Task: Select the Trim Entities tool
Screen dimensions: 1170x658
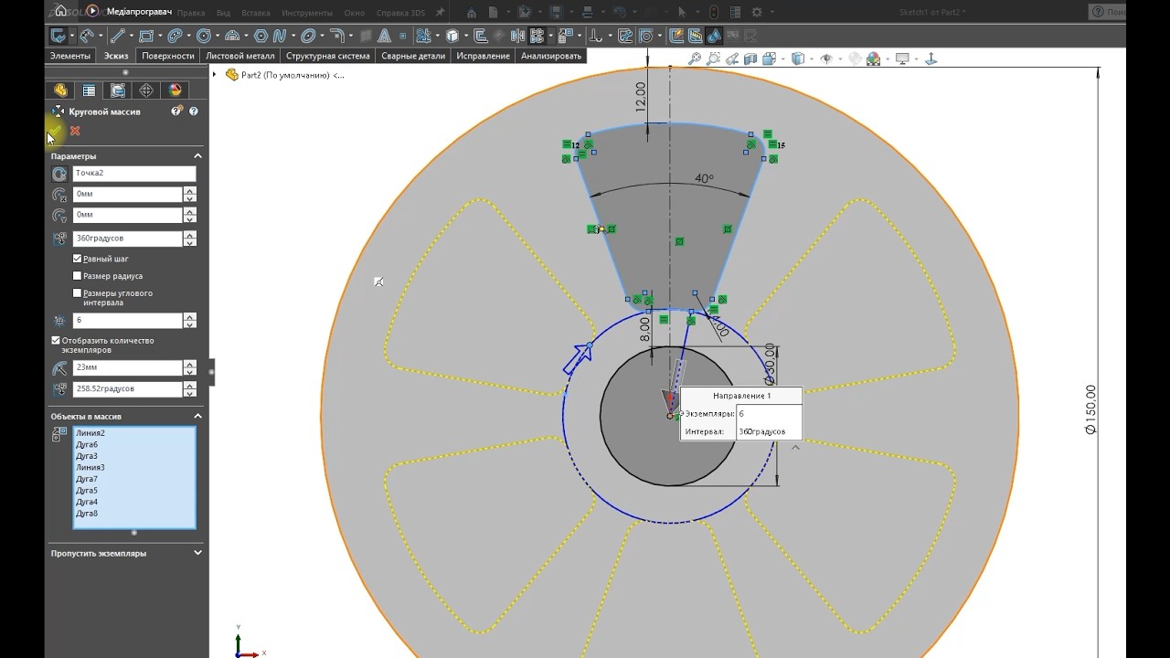Action: 422,36
